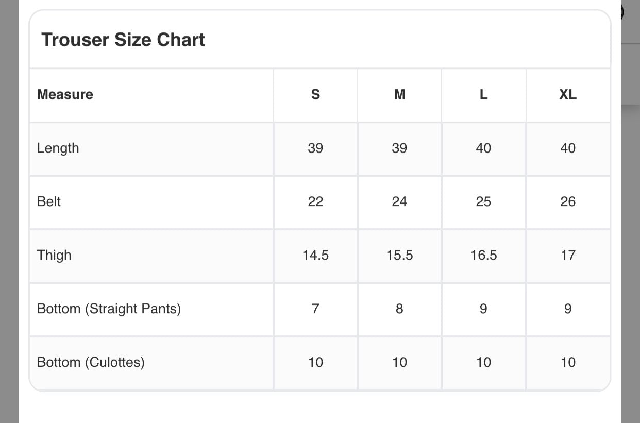640x423 pixels.
Task: Click the Bottom (Culottes) row label
Action: coord(91,362)
